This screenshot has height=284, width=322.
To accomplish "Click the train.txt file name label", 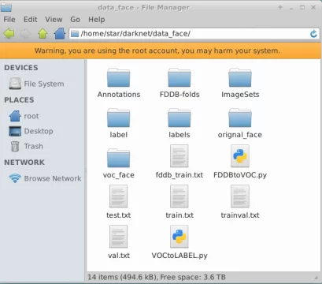I will 180,215.
